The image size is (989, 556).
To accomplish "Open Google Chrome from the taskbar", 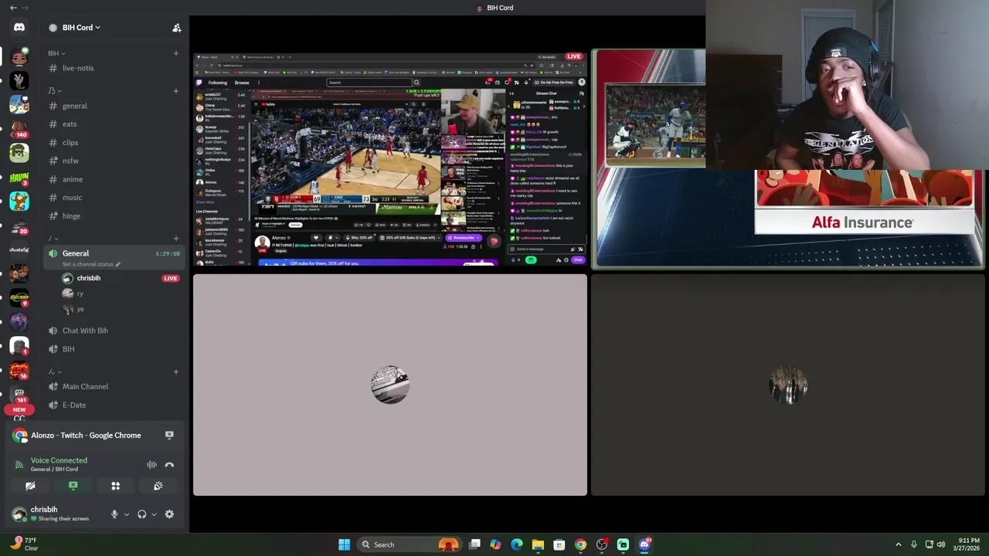I will (580, 544).
